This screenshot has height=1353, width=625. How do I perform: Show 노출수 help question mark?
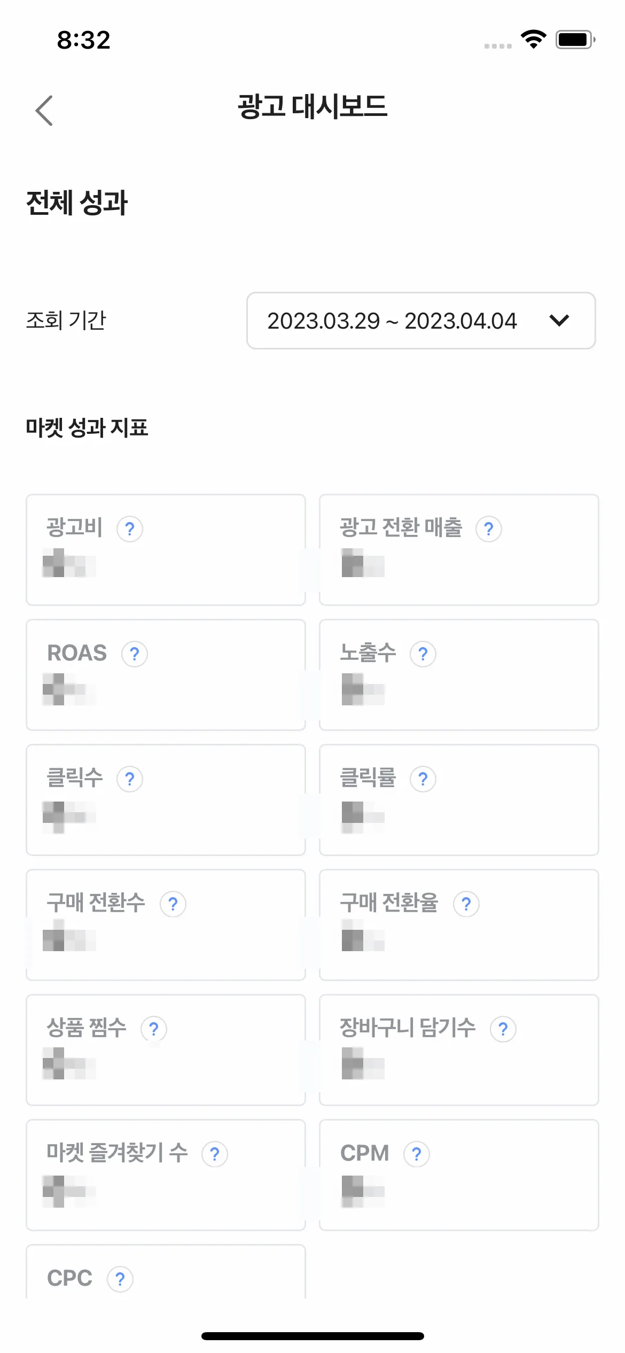423,654
